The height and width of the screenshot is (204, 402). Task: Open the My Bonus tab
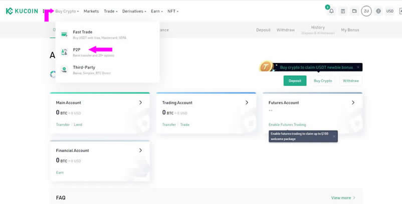click(350, 30)
